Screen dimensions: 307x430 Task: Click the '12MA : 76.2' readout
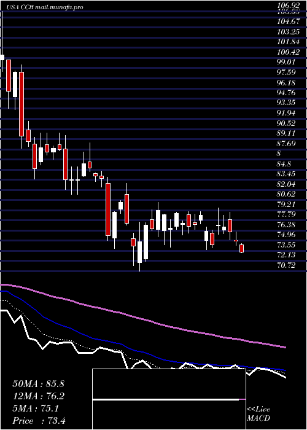pos(38,396)
